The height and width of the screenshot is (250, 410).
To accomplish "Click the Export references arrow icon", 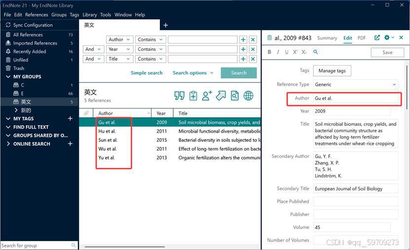I will 221,96.
